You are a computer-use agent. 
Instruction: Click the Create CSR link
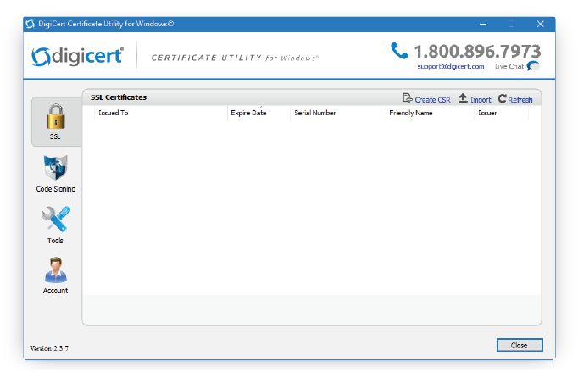pyautogui.click(x=432, y=100)
